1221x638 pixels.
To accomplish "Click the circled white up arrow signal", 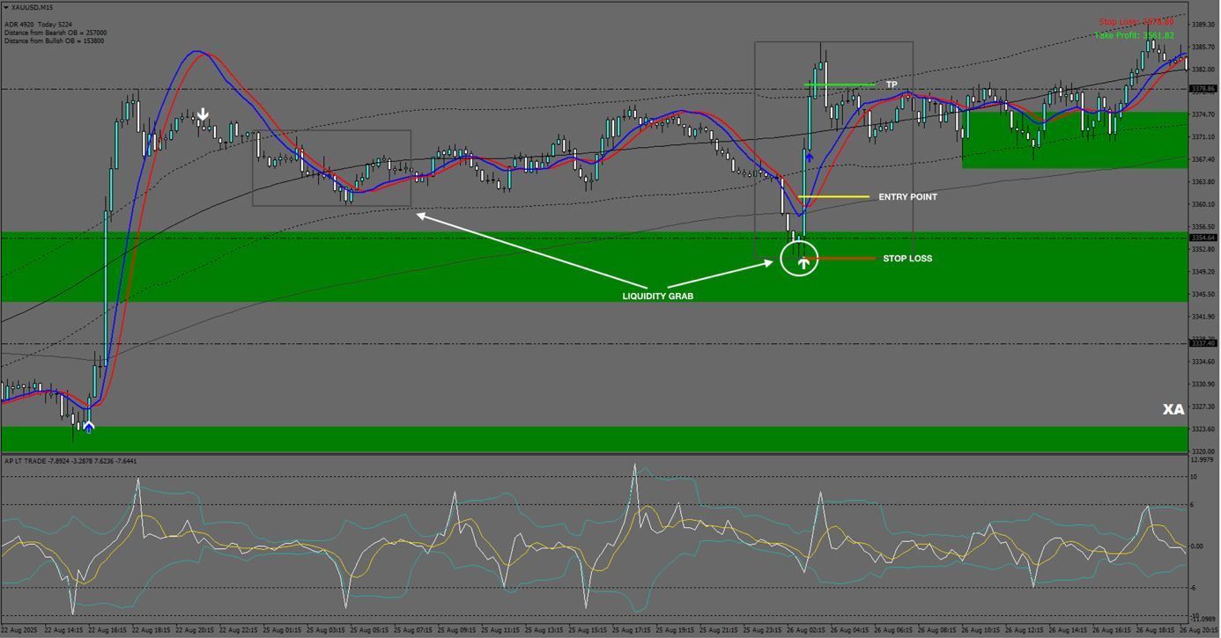I will click(x=803, y=262).
